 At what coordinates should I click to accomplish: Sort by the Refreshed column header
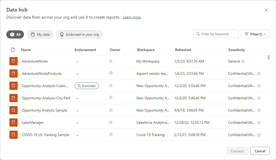183,50
